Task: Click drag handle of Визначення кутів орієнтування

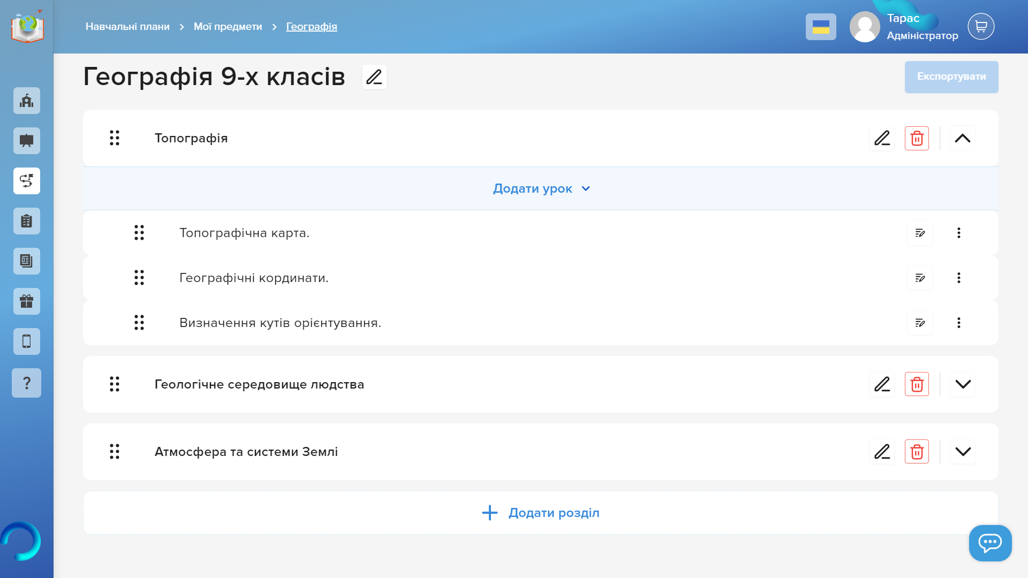Action: [x=139, y=323]
